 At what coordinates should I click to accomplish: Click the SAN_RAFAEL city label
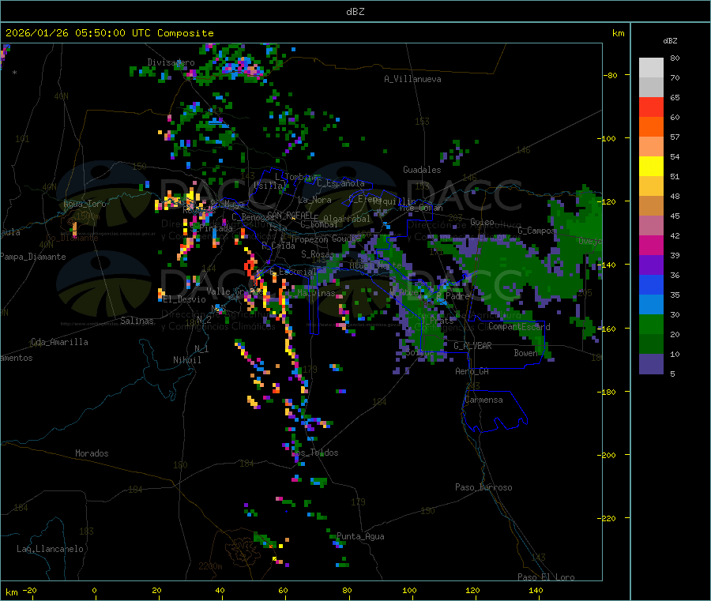290,215
